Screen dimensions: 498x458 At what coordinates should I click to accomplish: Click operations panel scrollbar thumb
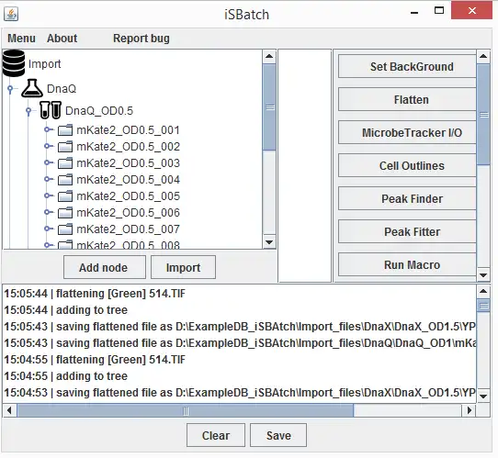[x=483, y=114]
